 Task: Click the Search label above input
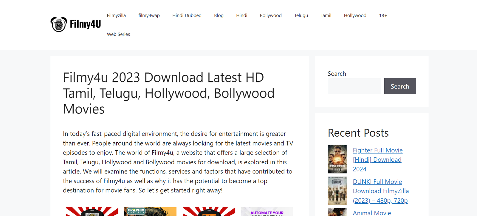[337, 74]
